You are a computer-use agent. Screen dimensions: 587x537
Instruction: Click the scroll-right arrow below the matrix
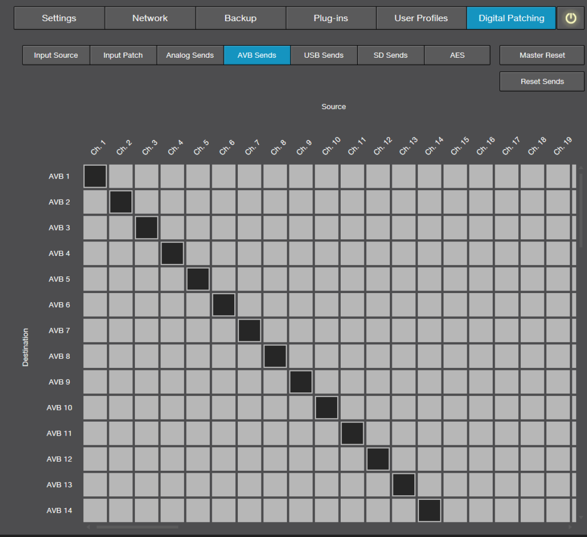570,527
